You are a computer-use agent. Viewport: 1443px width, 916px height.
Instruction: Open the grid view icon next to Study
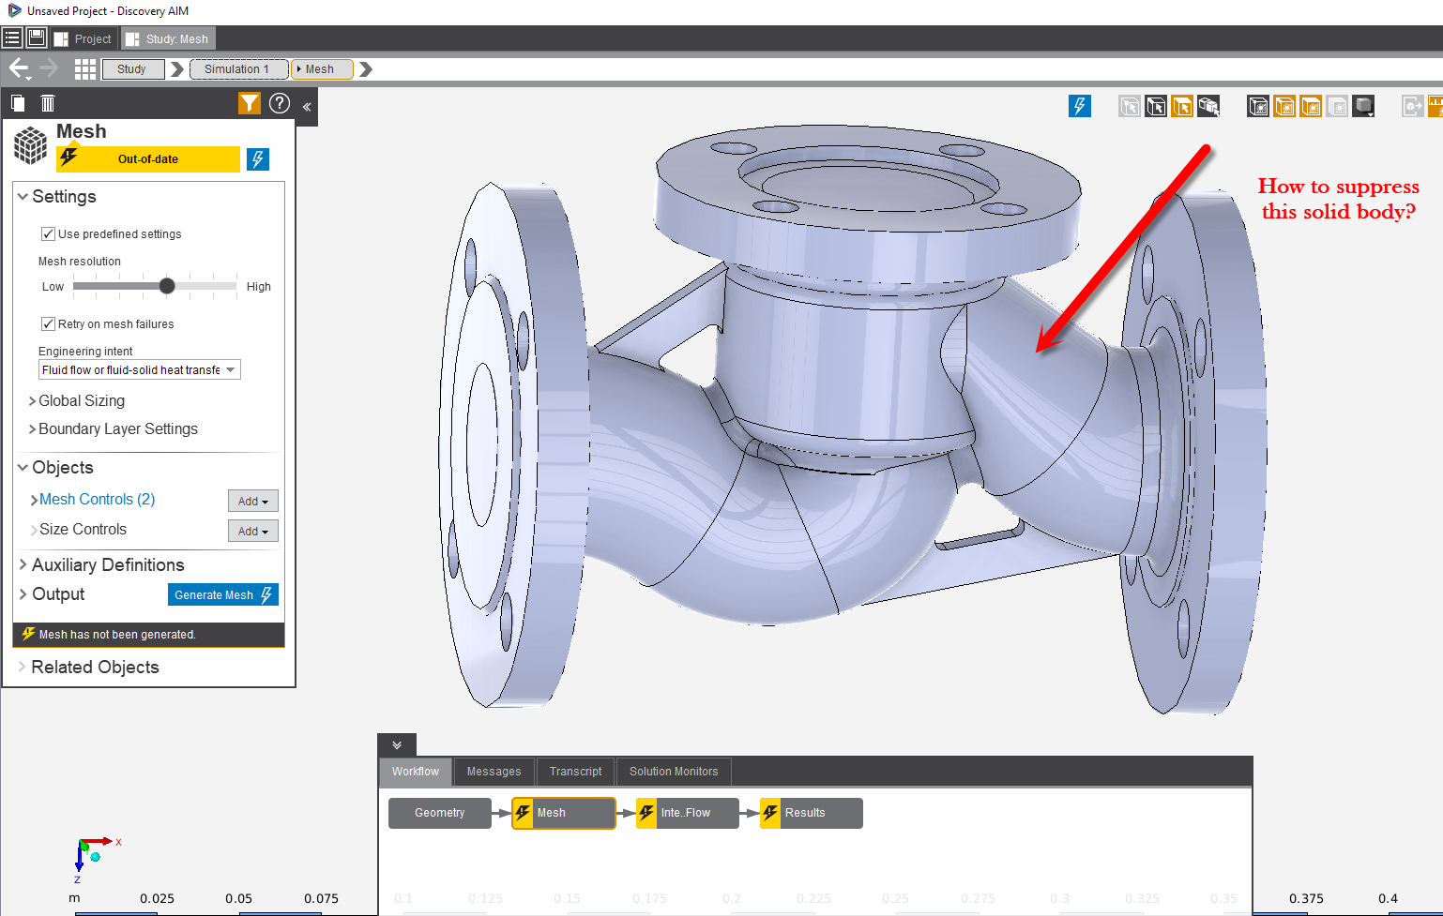click(x=85, y=68)
